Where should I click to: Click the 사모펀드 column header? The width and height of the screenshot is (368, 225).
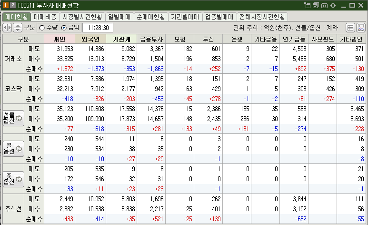[323, 39]
